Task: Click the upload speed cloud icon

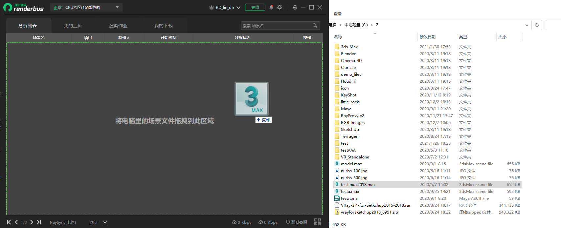Action: tap(234, 222)
